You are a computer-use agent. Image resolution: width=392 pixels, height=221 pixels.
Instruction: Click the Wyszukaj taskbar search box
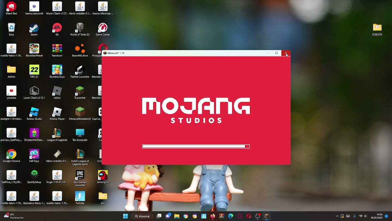[x=142, y=216]
